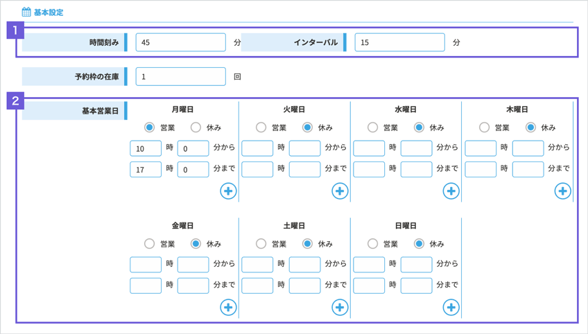588x334 pixels.
Task: Select 休み for 火曜日
Action: [307, 128]
